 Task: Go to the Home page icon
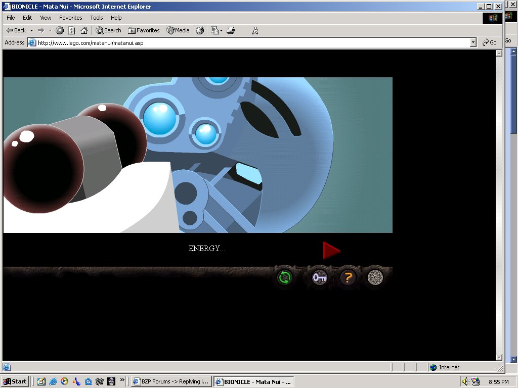coord(84,30)
